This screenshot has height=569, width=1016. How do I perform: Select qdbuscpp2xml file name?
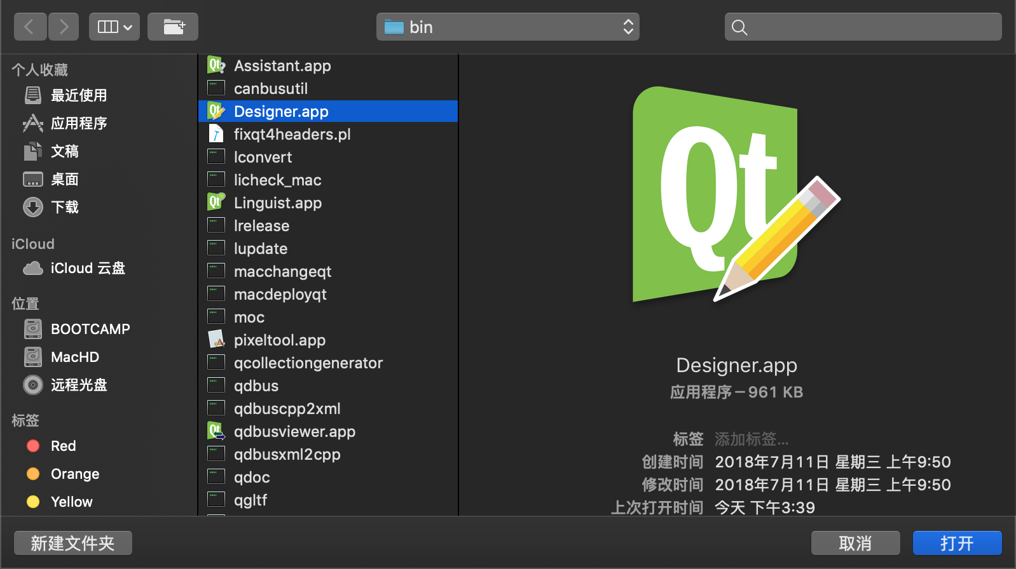(x=287, y=408)
